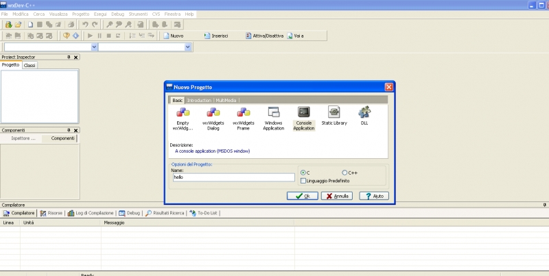The image size is (549, 276).
Task: Switch to the Introduction tab
Action: pos(199,100)
